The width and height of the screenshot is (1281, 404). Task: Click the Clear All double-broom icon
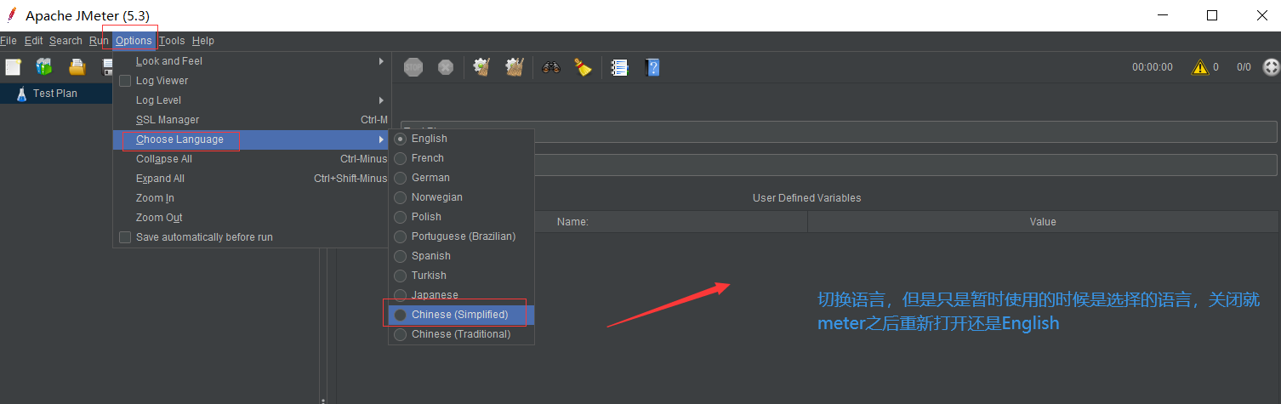point(514,67)
